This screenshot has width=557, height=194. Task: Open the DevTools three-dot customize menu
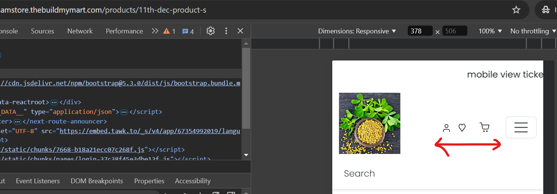point(226,31)
